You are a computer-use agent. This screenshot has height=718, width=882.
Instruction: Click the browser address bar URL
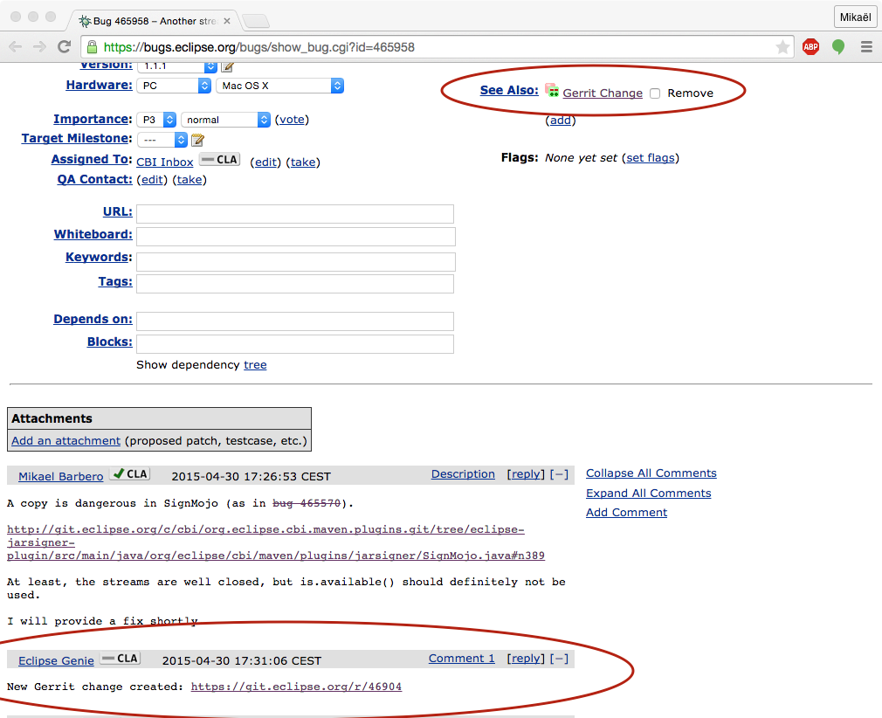258,47
